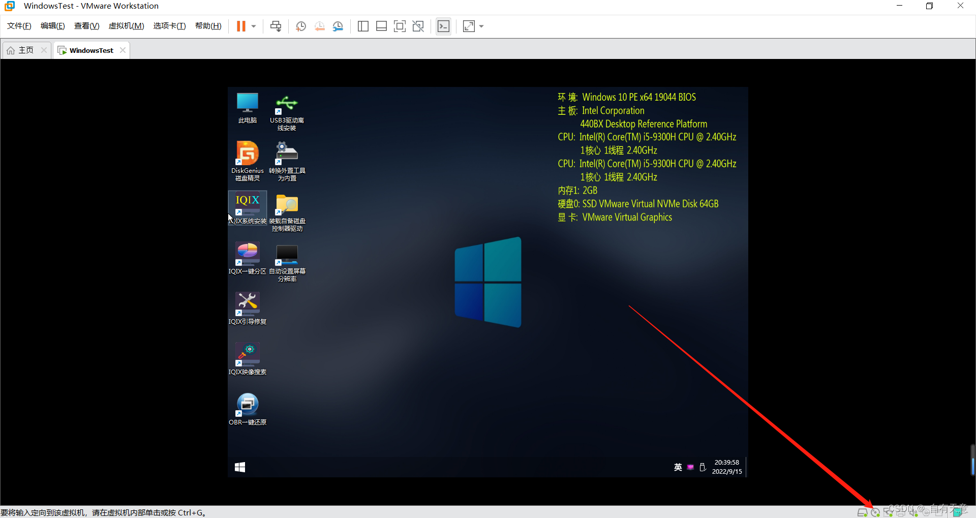
Task: Click the 环境 Windows 10 PE info line
Action: 627,97
